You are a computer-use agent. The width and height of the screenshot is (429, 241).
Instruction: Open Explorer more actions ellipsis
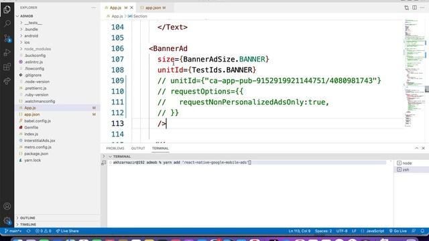tap(94, 7)
